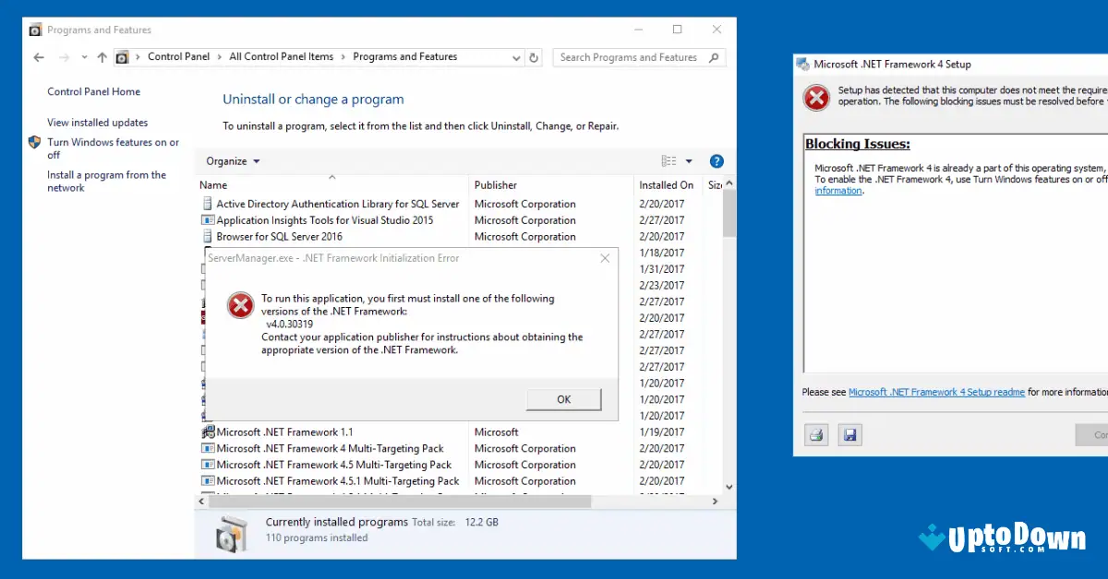Click the back navigation arrow
The width and height of the screenshot is (1108, 579).
(38, 57)
